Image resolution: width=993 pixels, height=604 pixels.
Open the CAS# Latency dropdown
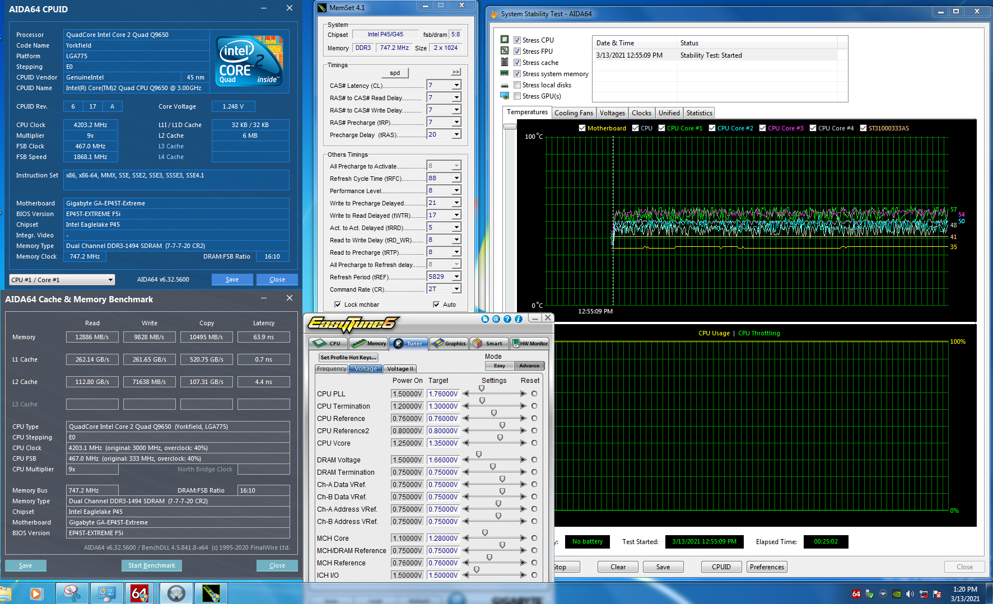[x=456, y=85]
